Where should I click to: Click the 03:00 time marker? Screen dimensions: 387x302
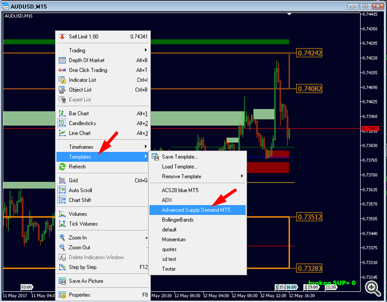[26, 288]
